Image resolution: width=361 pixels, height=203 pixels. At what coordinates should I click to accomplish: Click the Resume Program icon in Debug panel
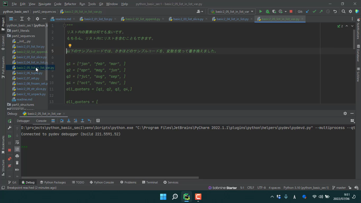pyautogui.click(x=9, y=136)
